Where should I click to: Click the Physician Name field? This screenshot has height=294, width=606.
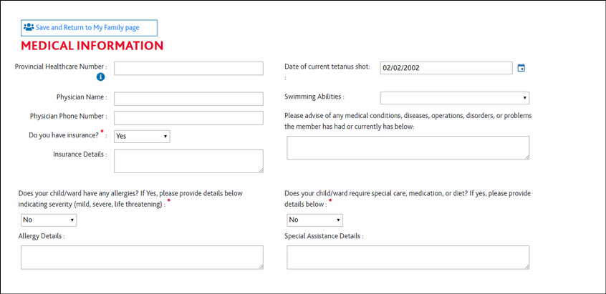(188, 99)
